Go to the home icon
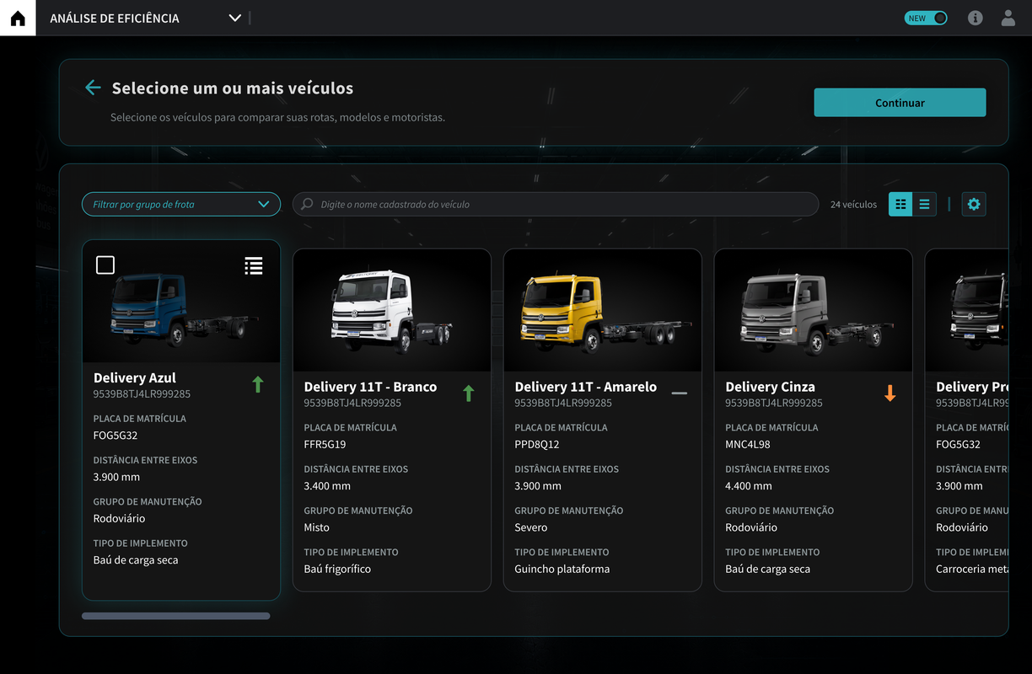1032x674 pixels. 18,18
